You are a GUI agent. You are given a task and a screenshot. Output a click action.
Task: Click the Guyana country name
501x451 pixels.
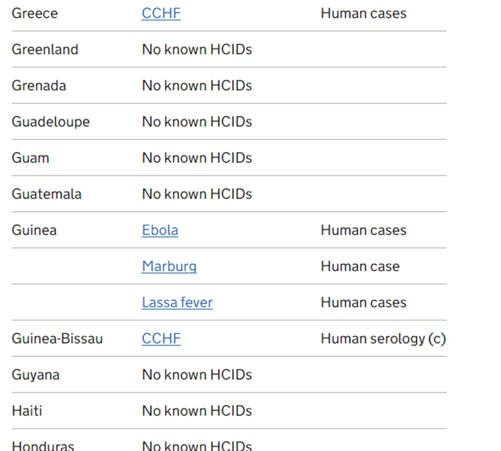[36, 375]
